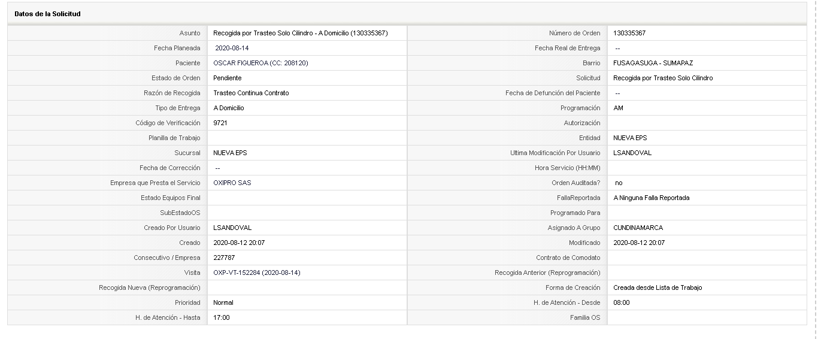
Task: Select planned date 2020-08-14
Action: [232, 49]
